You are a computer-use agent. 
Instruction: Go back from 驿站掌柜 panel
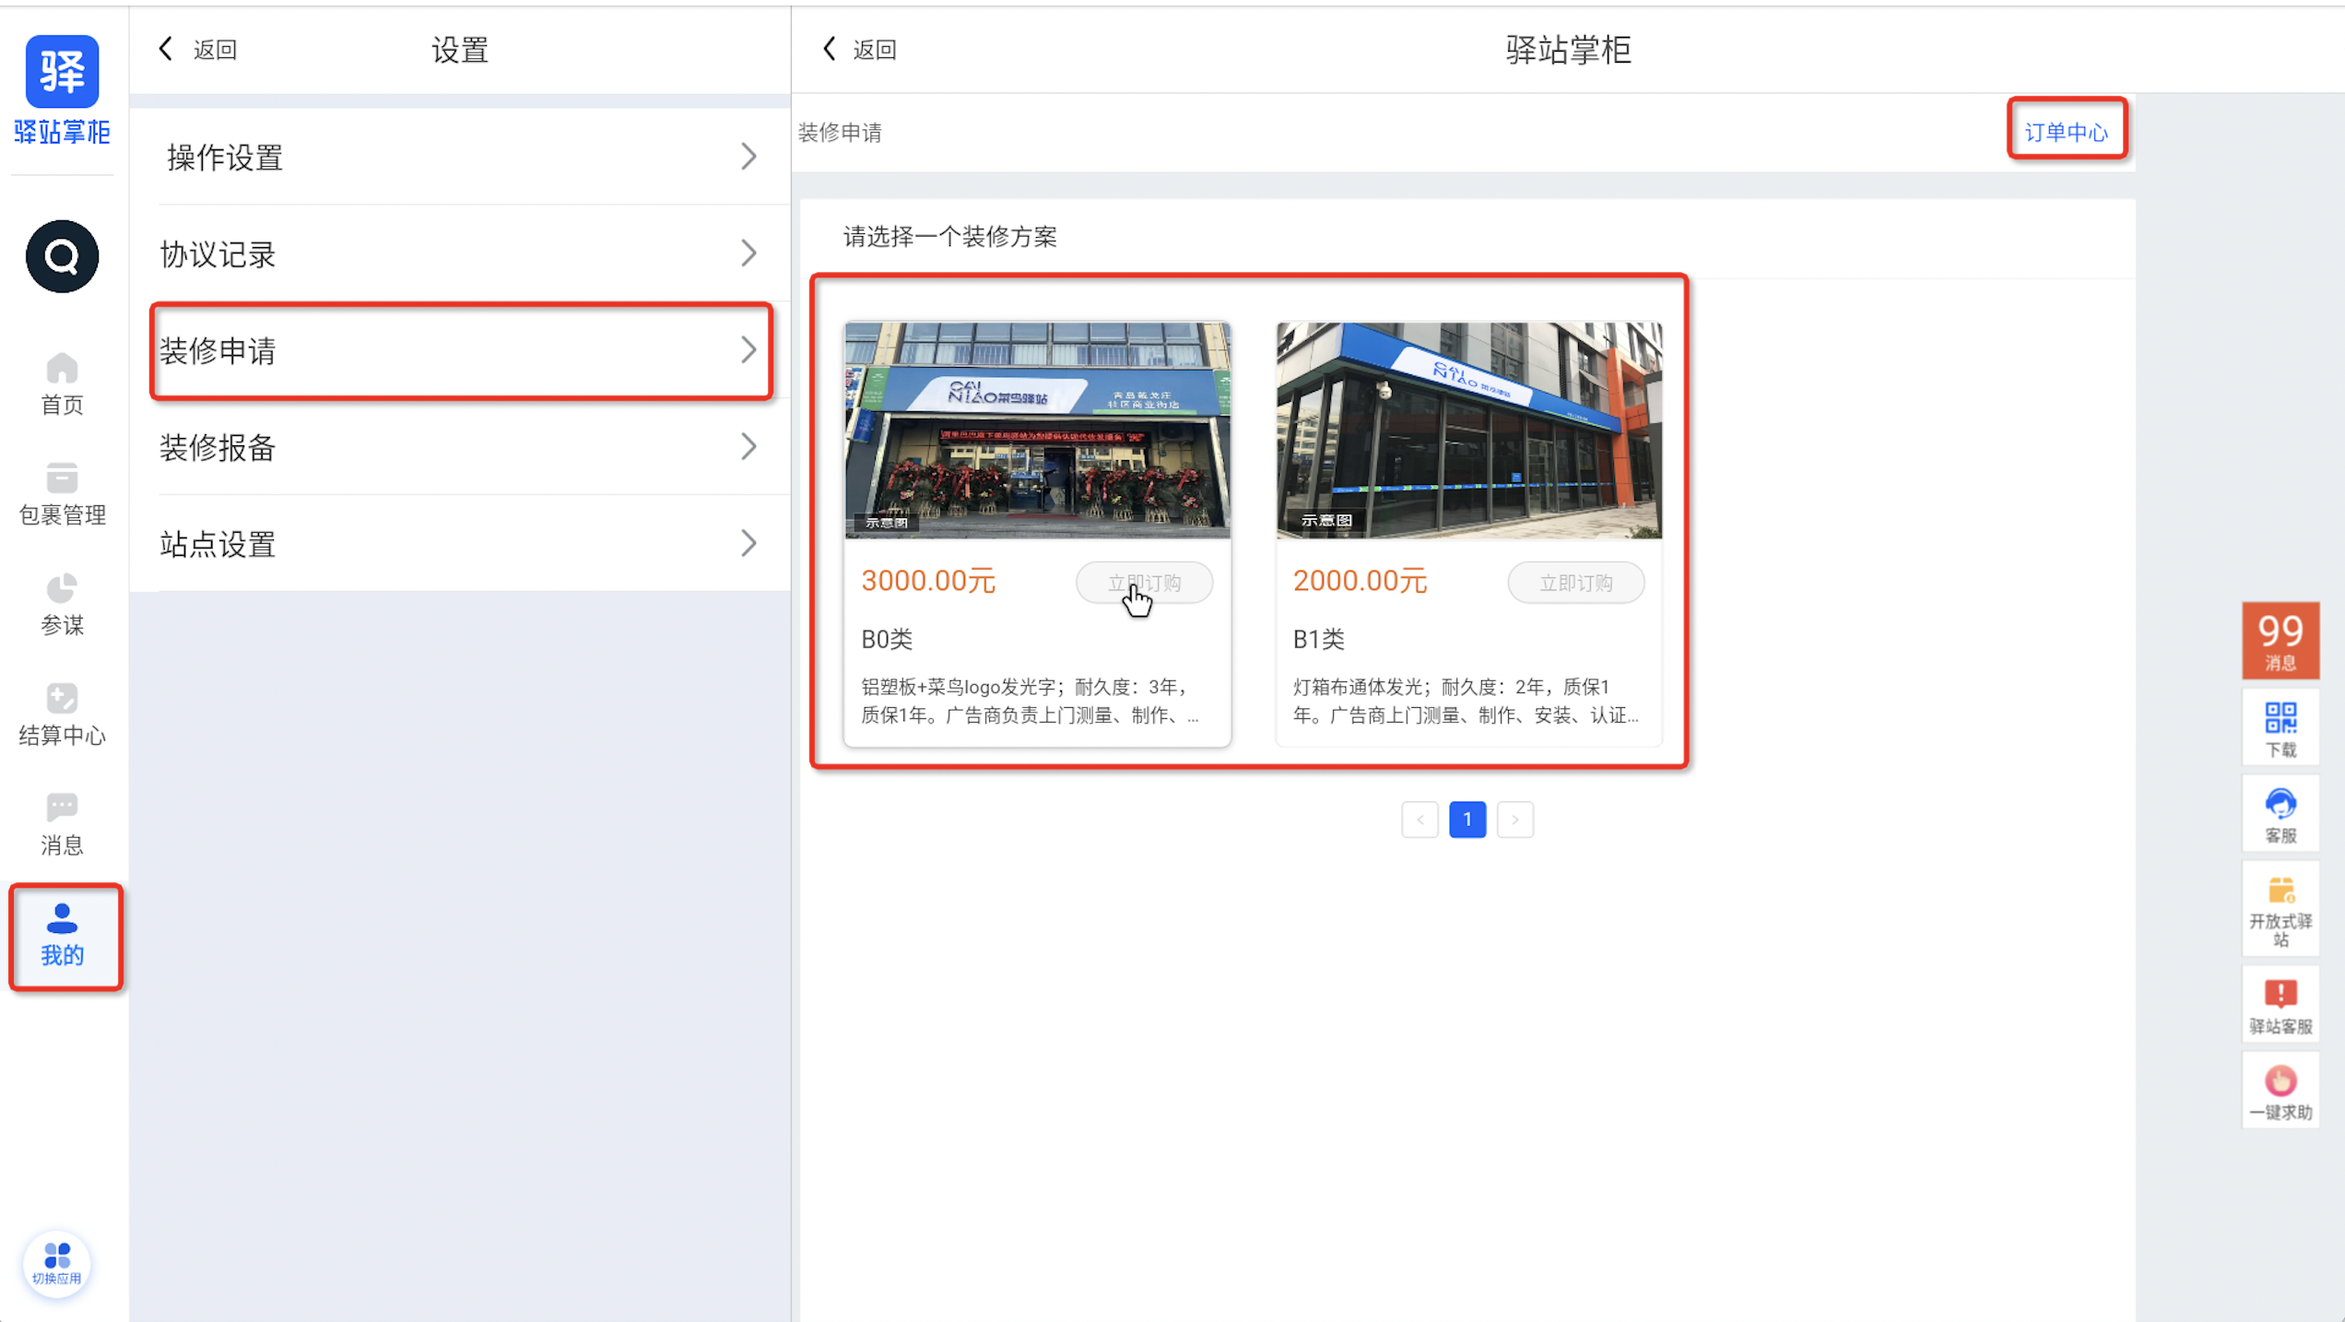[x=858, y=49]
